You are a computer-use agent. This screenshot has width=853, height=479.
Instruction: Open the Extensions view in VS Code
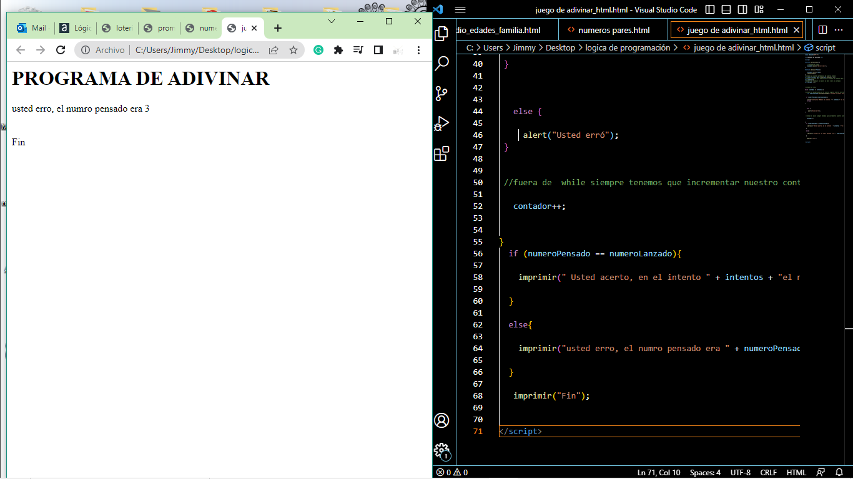click(x=441, y=153)
